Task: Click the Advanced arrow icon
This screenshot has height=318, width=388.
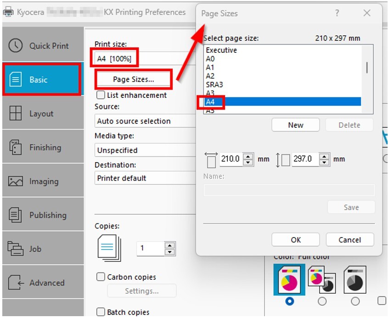Action: 16,282
